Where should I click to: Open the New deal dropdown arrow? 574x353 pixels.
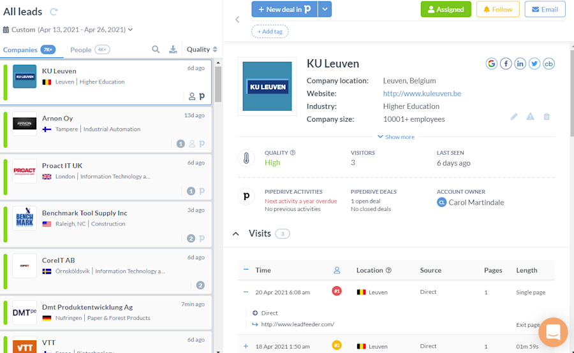(325, 9)
